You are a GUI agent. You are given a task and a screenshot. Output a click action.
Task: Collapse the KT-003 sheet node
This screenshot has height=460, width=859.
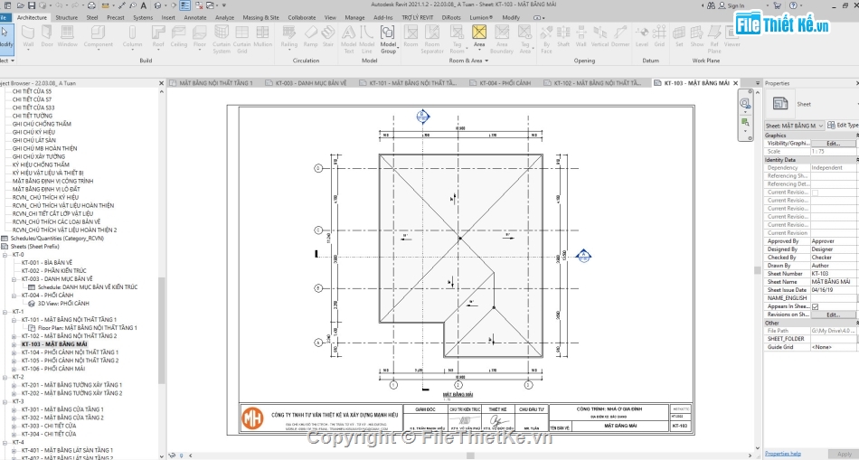[14, 279]
